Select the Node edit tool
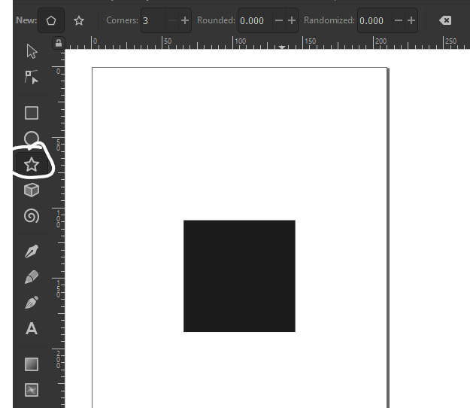Screen dimensions: 470x408 32,77
